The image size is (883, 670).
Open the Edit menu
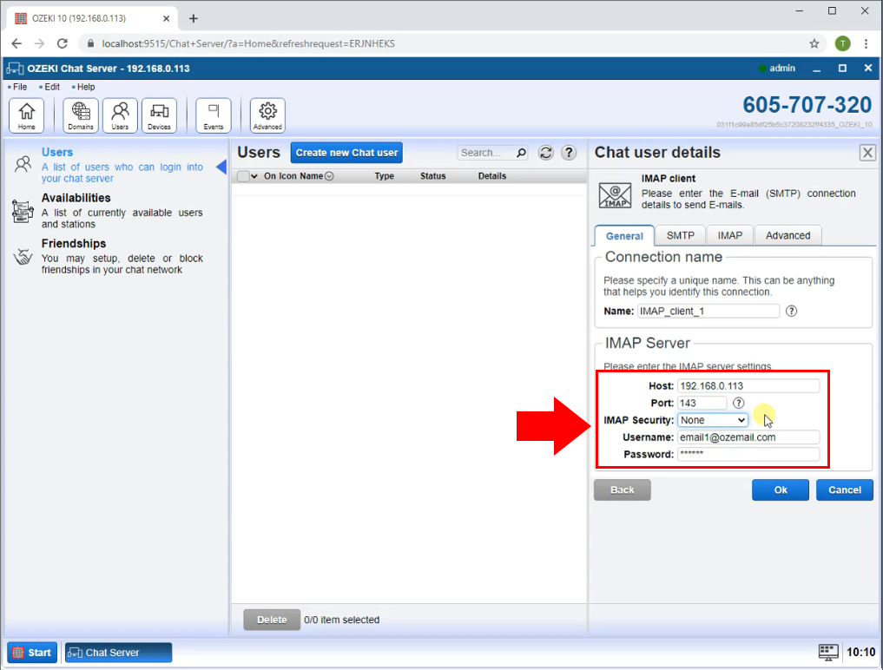point(50,87)
